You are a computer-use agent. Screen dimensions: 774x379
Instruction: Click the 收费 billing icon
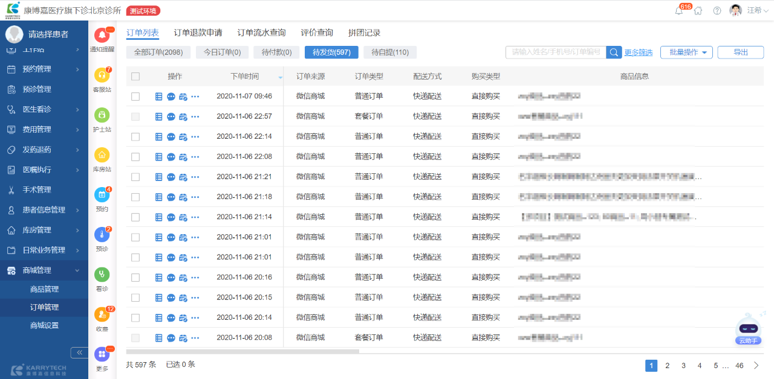(x=102, y=315)
